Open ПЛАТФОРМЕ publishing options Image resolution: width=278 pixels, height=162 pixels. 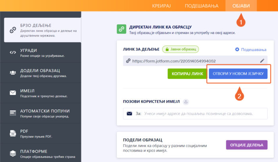click(x=41, y=153)
